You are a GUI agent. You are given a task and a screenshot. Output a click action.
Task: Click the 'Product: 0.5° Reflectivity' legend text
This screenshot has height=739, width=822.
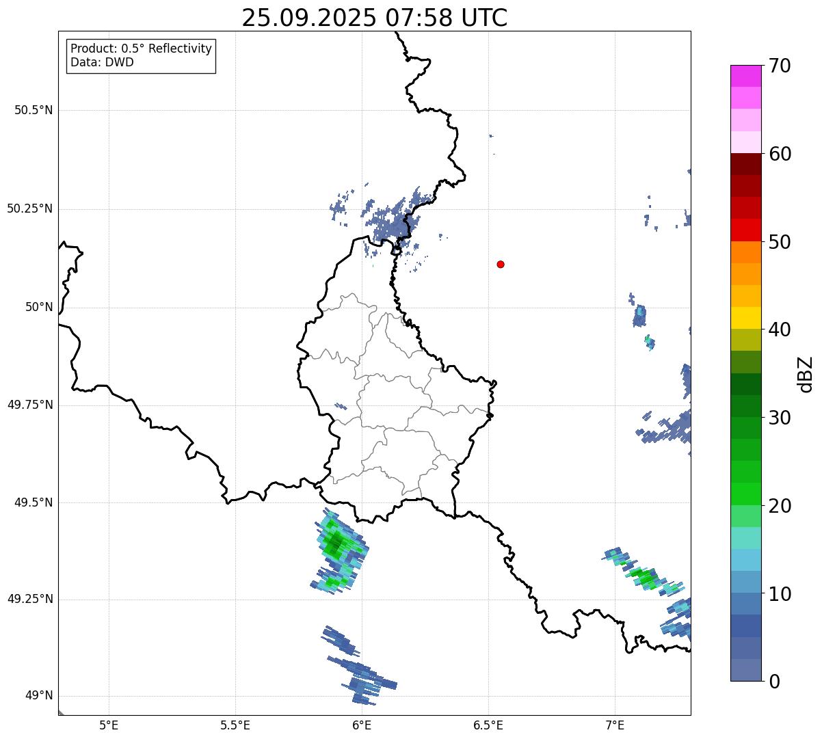tap(141, 49)
